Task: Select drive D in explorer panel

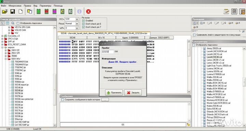Action: pos(202,23)
